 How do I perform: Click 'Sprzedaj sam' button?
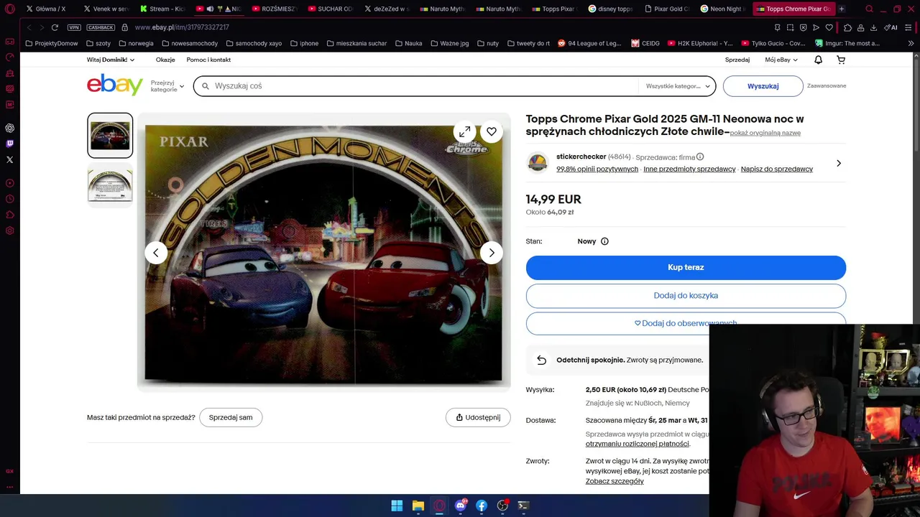click(x=231, y=417)
